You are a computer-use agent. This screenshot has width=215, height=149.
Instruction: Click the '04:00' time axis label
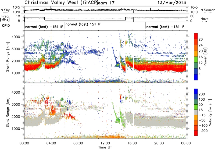tap(51, 143)
